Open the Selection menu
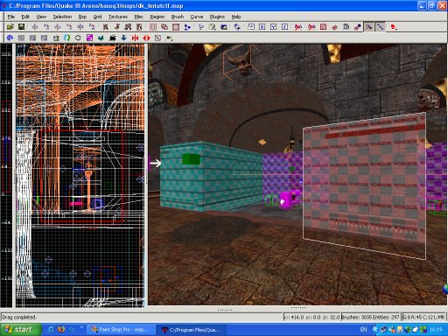 point(62,17)
